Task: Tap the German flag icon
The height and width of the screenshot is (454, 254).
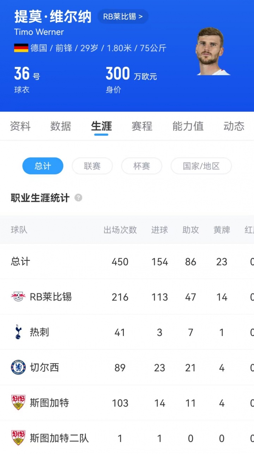Action: 21,48
